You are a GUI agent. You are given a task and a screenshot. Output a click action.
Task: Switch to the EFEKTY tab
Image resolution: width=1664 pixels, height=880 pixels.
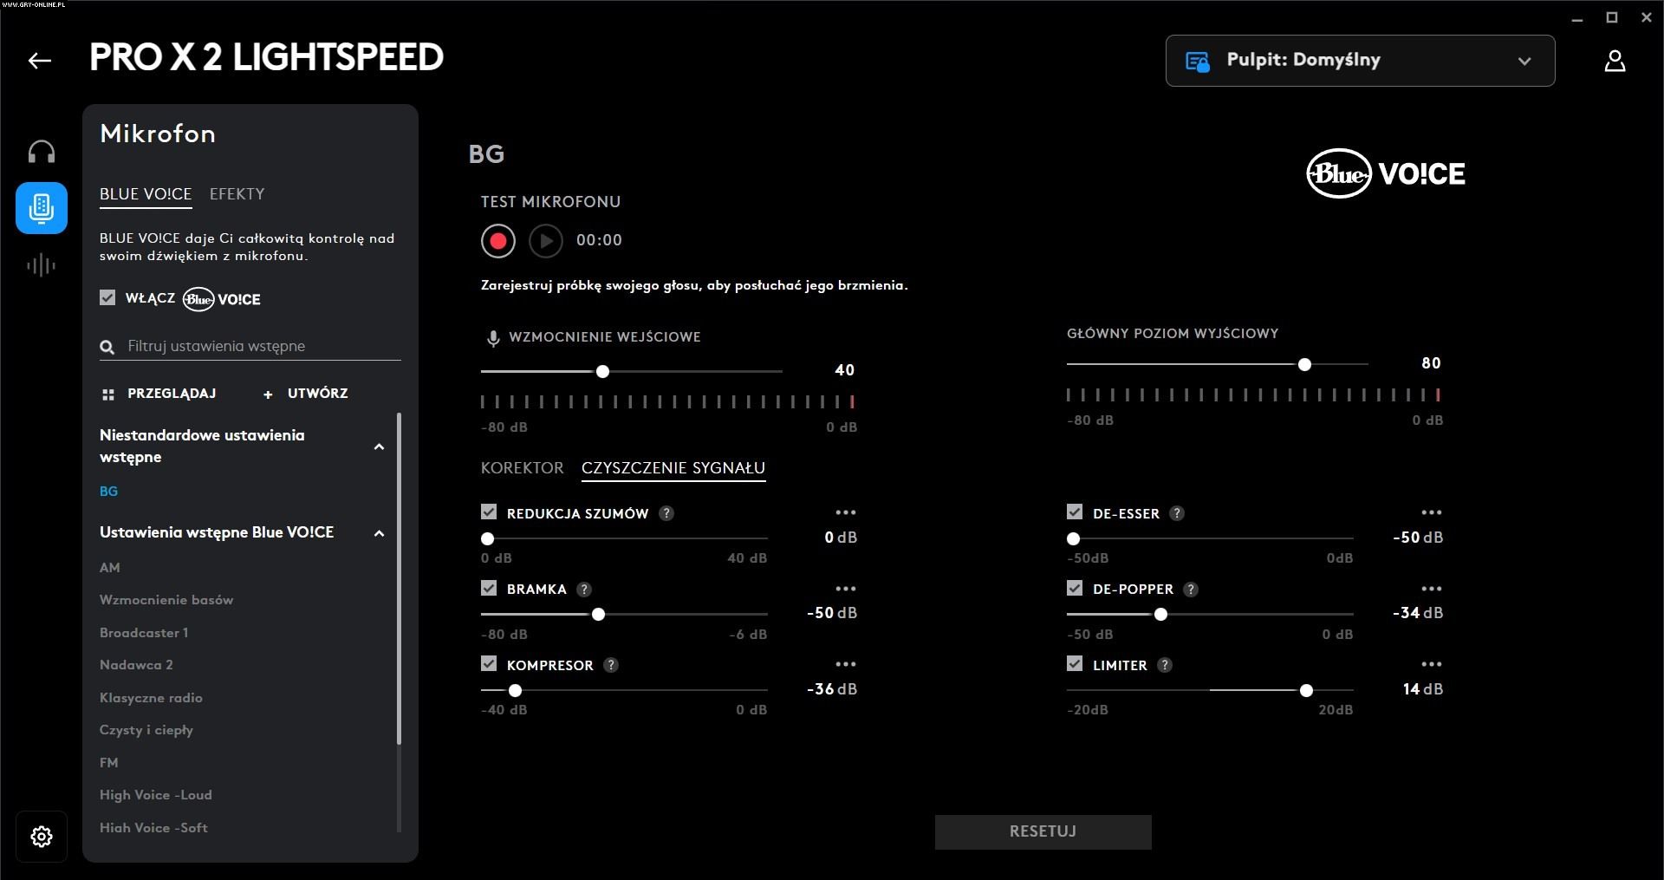coord(237,194)
